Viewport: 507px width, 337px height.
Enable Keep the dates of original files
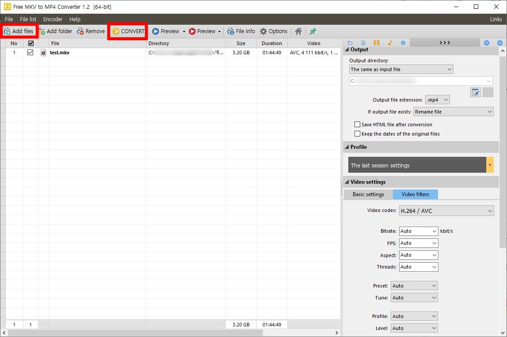[x=357, y=134]
